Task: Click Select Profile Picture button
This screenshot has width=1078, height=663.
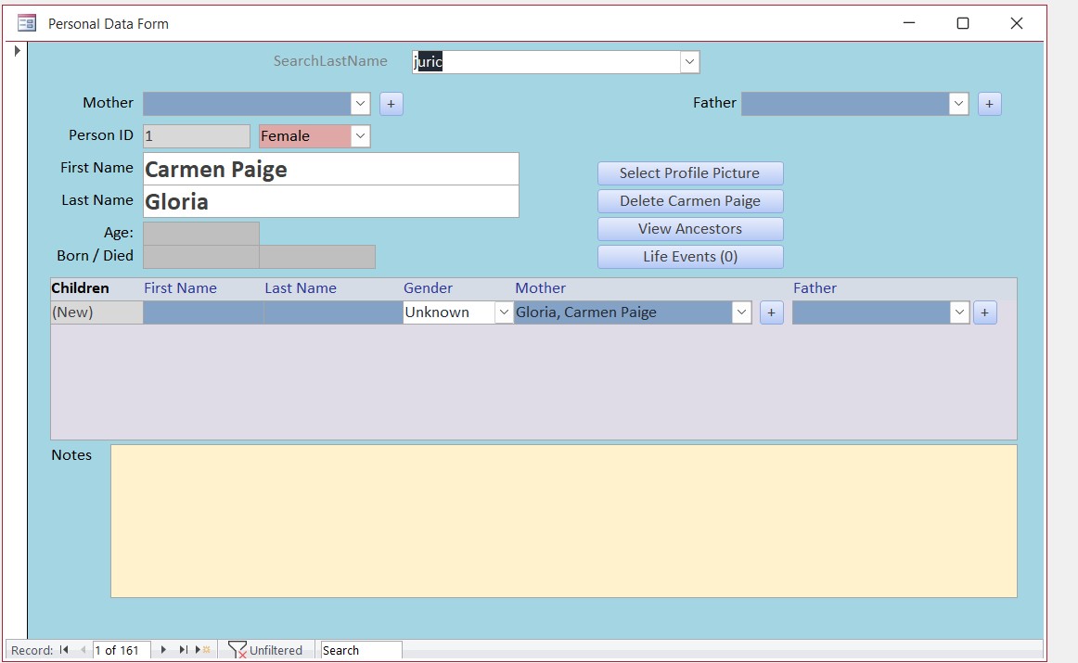Action: pyautogui.click(x=690, y=173)
